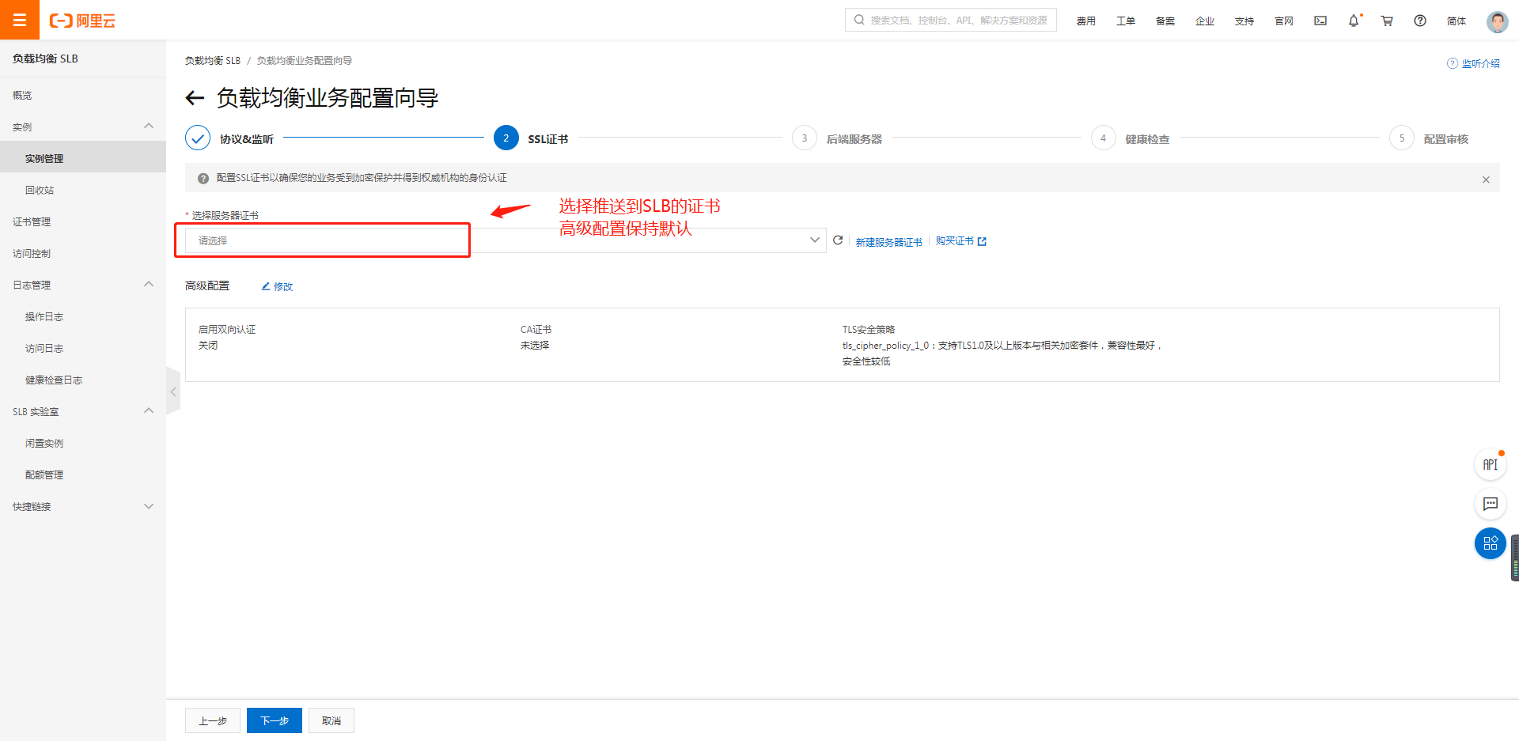Screen dimensions: 1519x741
Task: Open 证书管理 in the sidebar
Action: pos(32,222)
